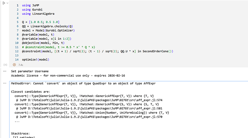
Task: Click SecondOrderCone() in the constraint line
Action: click(157, 51)
